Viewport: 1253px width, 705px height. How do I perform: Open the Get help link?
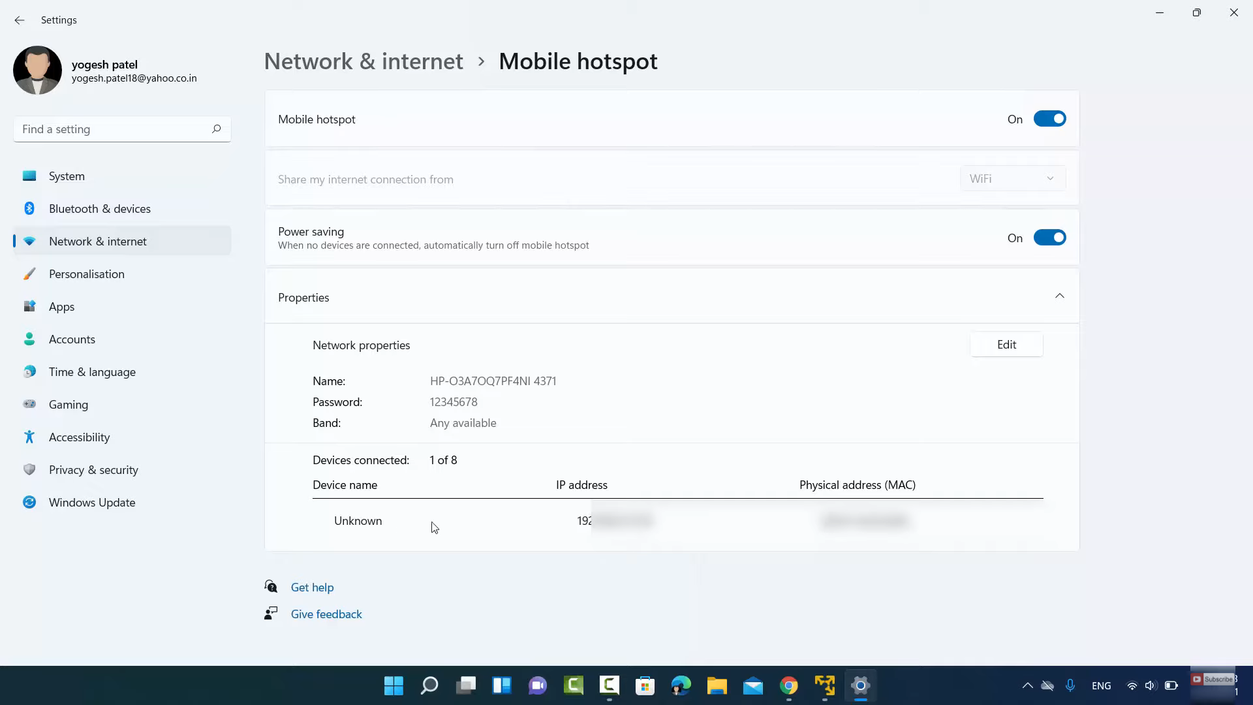pos(312,587)
